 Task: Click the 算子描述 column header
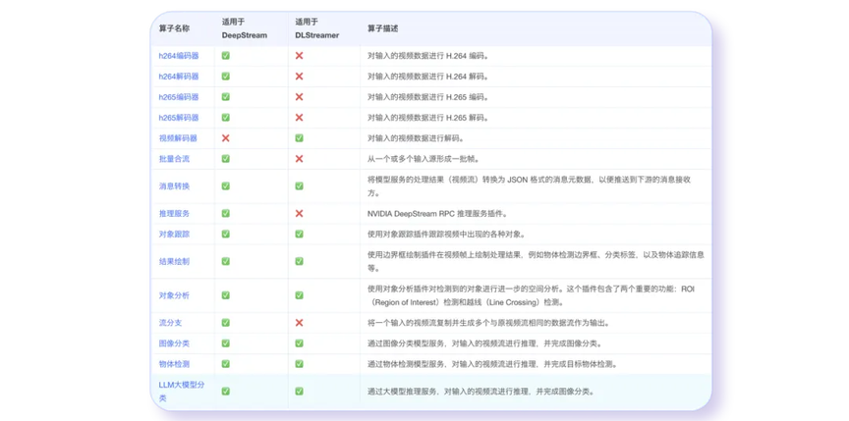tap(383, 28)
